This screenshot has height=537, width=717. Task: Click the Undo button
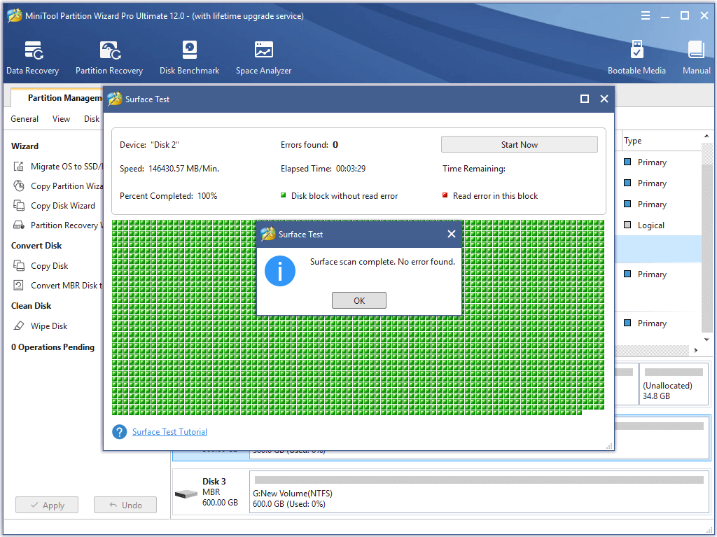pyautogui.click(x=125, y=505)
